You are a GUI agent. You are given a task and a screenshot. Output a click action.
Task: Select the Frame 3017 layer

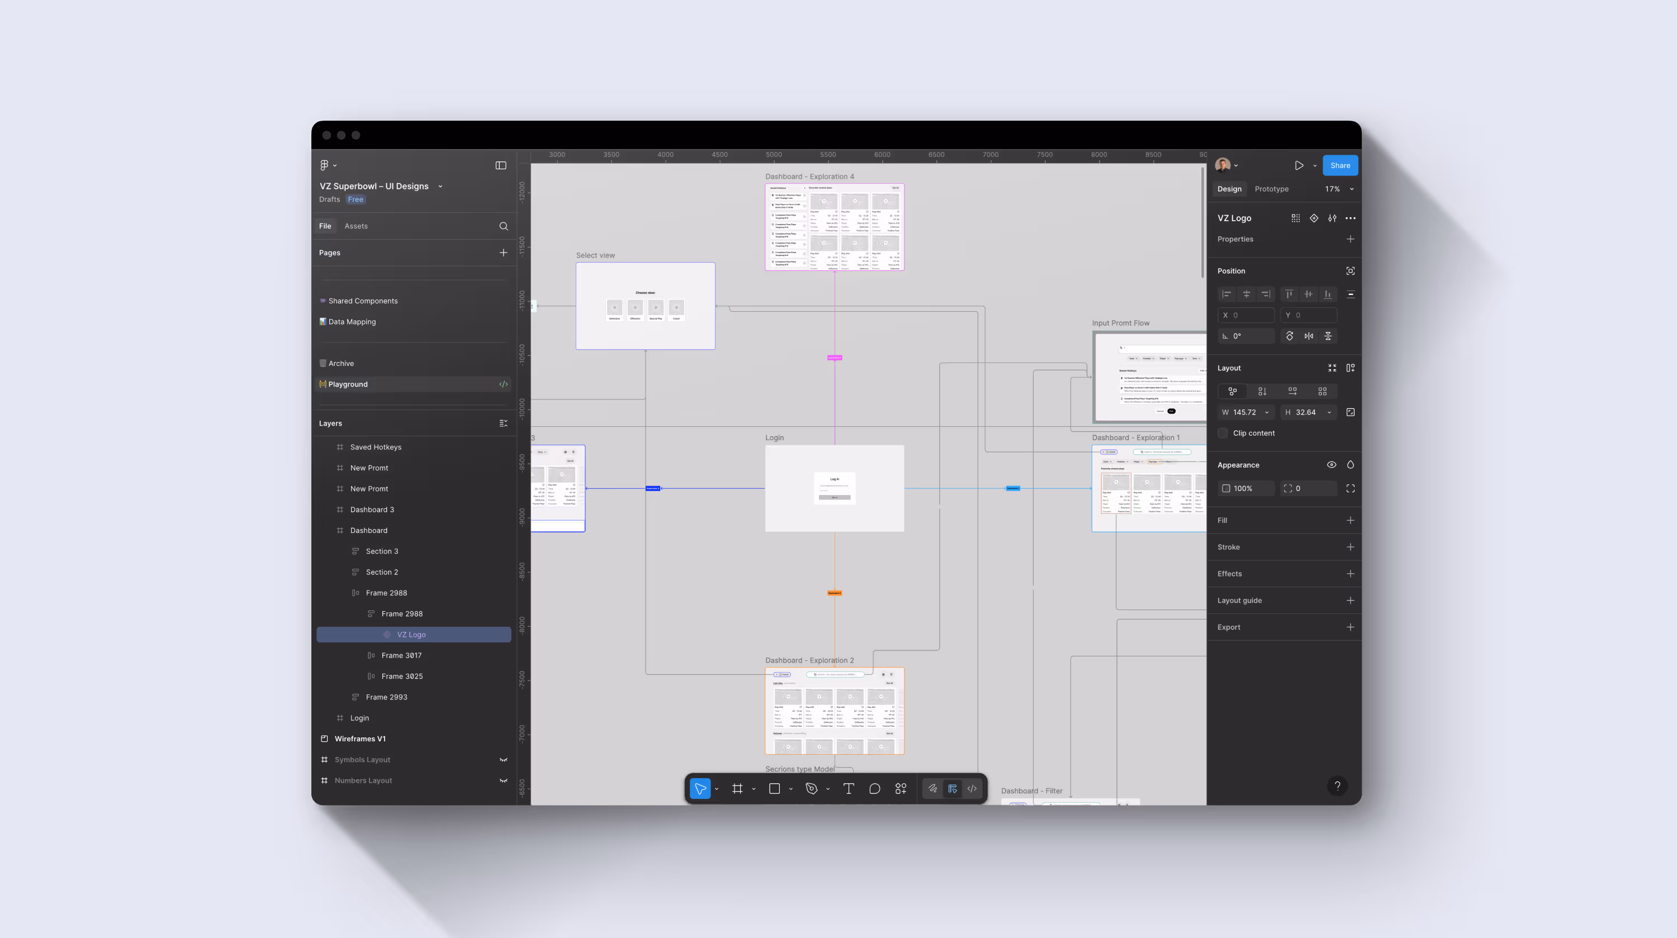402,655
